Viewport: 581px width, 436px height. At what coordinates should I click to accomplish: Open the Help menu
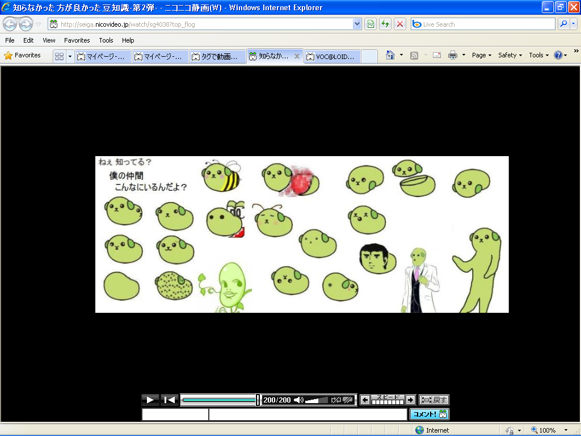128,40
